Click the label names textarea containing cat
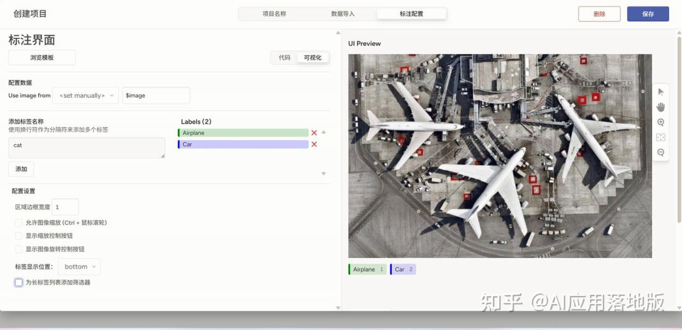This screenshot has height=330, width=682. [x=87, y=148]
